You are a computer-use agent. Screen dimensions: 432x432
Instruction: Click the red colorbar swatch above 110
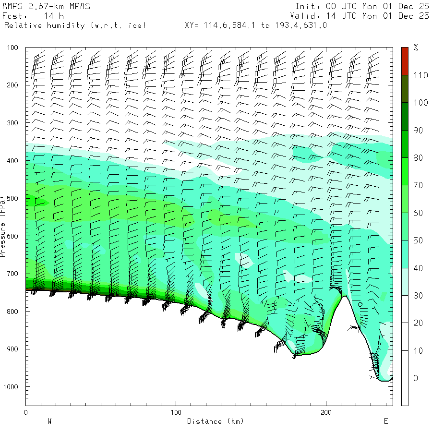click(405, 61)
